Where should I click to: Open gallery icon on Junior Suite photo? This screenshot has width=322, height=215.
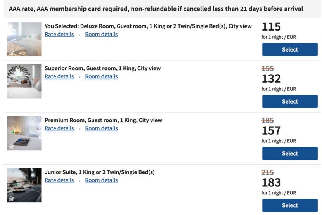point(11,199)
